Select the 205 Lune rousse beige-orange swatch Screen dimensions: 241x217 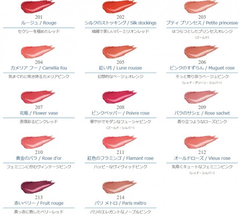119,52
